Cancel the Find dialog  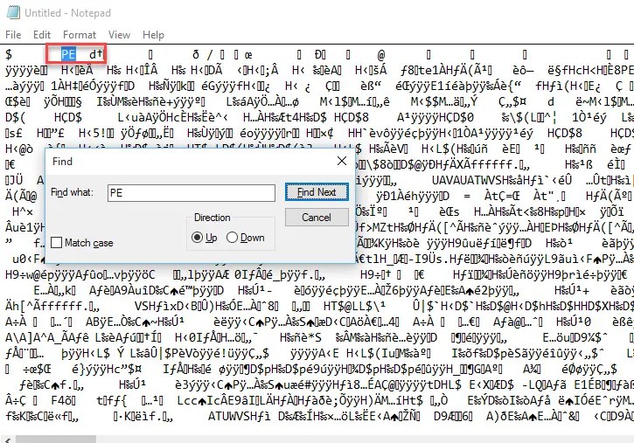pos(317,218)
